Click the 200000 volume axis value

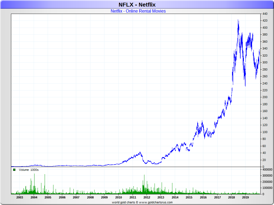click(x=267, y=182)
